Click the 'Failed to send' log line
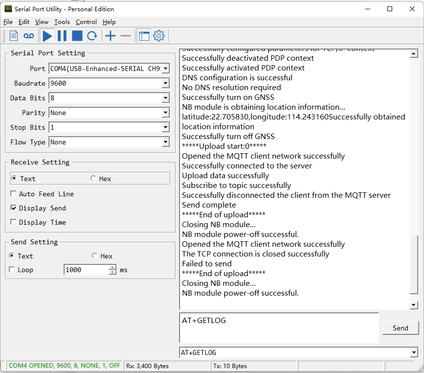Viewport: 424px width, 373px height. [206, 264]
